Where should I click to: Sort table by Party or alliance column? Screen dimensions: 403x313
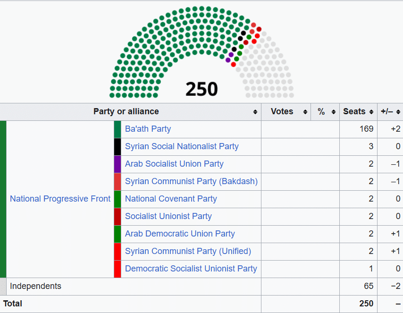[x=255, y=112]
